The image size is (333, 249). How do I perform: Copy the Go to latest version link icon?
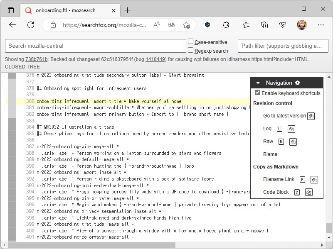pyautogui.click(x=311, y=116)
